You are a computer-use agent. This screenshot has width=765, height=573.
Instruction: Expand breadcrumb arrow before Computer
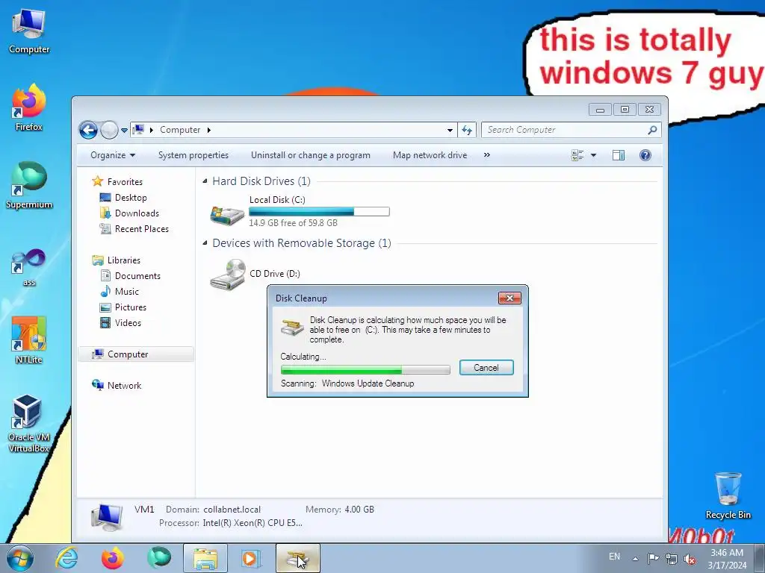tap(151, 130)
